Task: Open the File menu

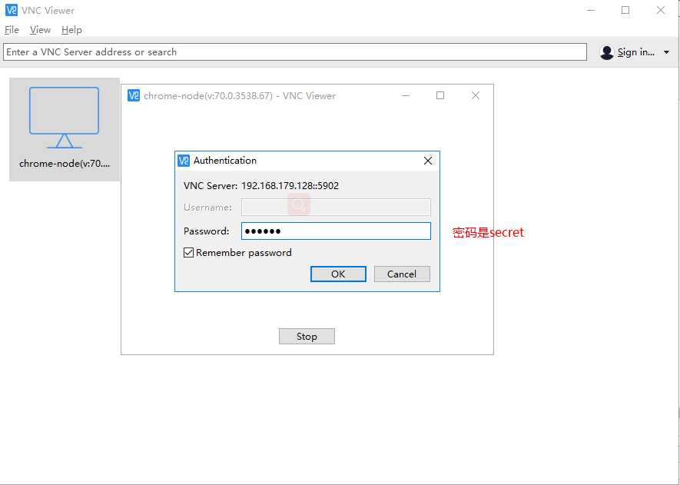Action: [12, 30]
